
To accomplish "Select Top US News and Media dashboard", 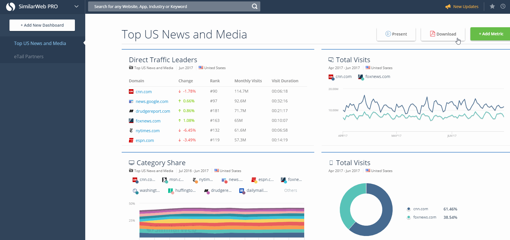I will point(40,43).
